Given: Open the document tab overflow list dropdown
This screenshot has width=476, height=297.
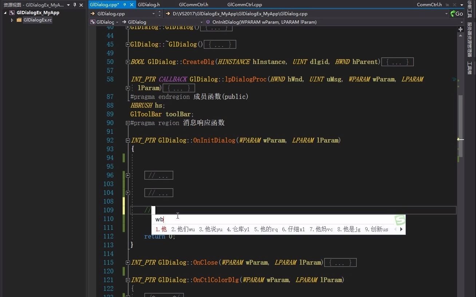Looking at the screenshot, I should [x=461, y=5].
